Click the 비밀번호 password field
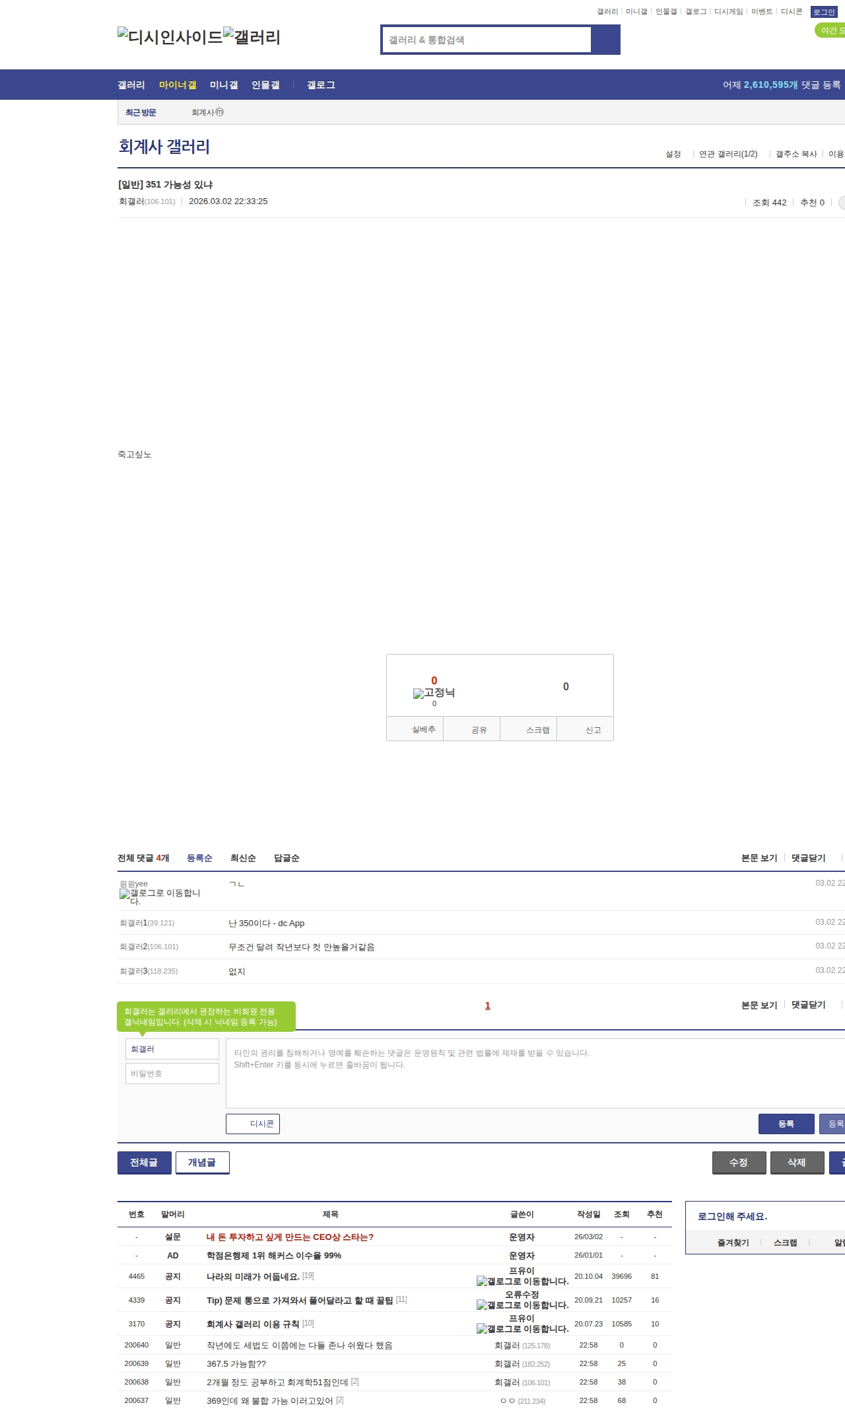 (x=172, y=1073)
